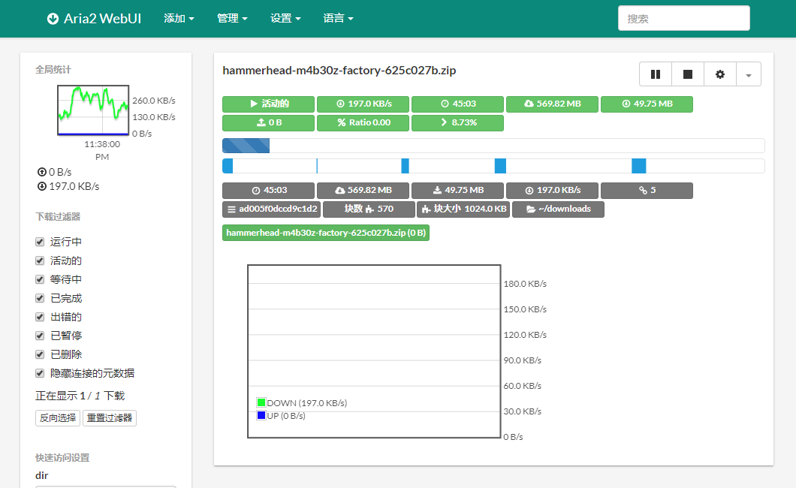
Task: Open the 添加 menu
Action: tap(179, 18)
